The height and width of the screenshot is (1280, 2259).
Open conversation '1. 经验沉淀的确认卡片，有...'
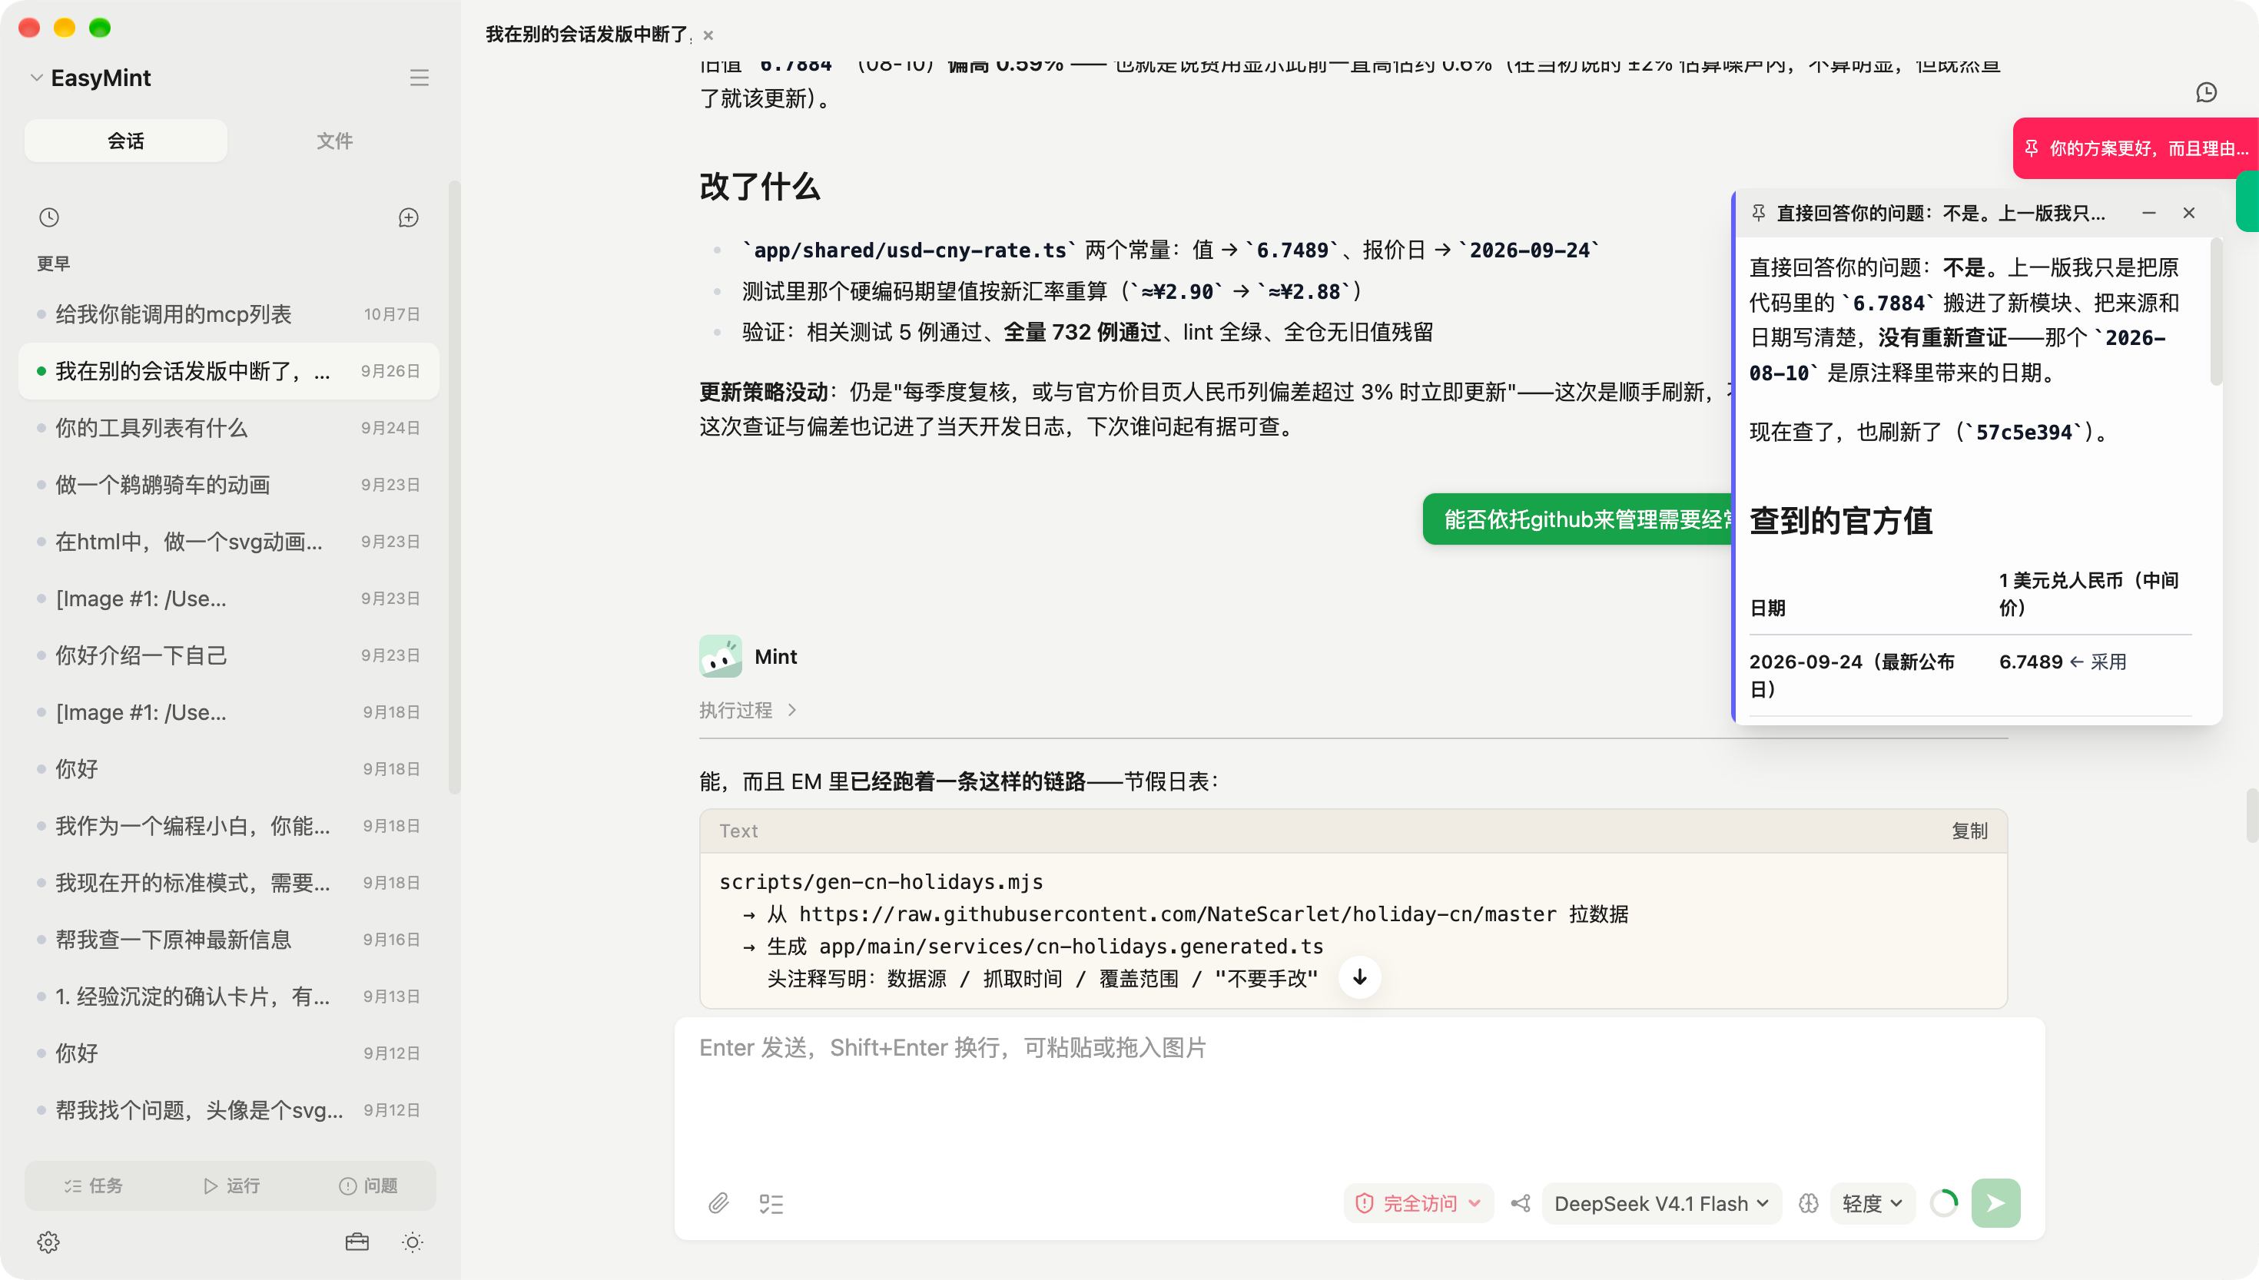click(228, 996)
